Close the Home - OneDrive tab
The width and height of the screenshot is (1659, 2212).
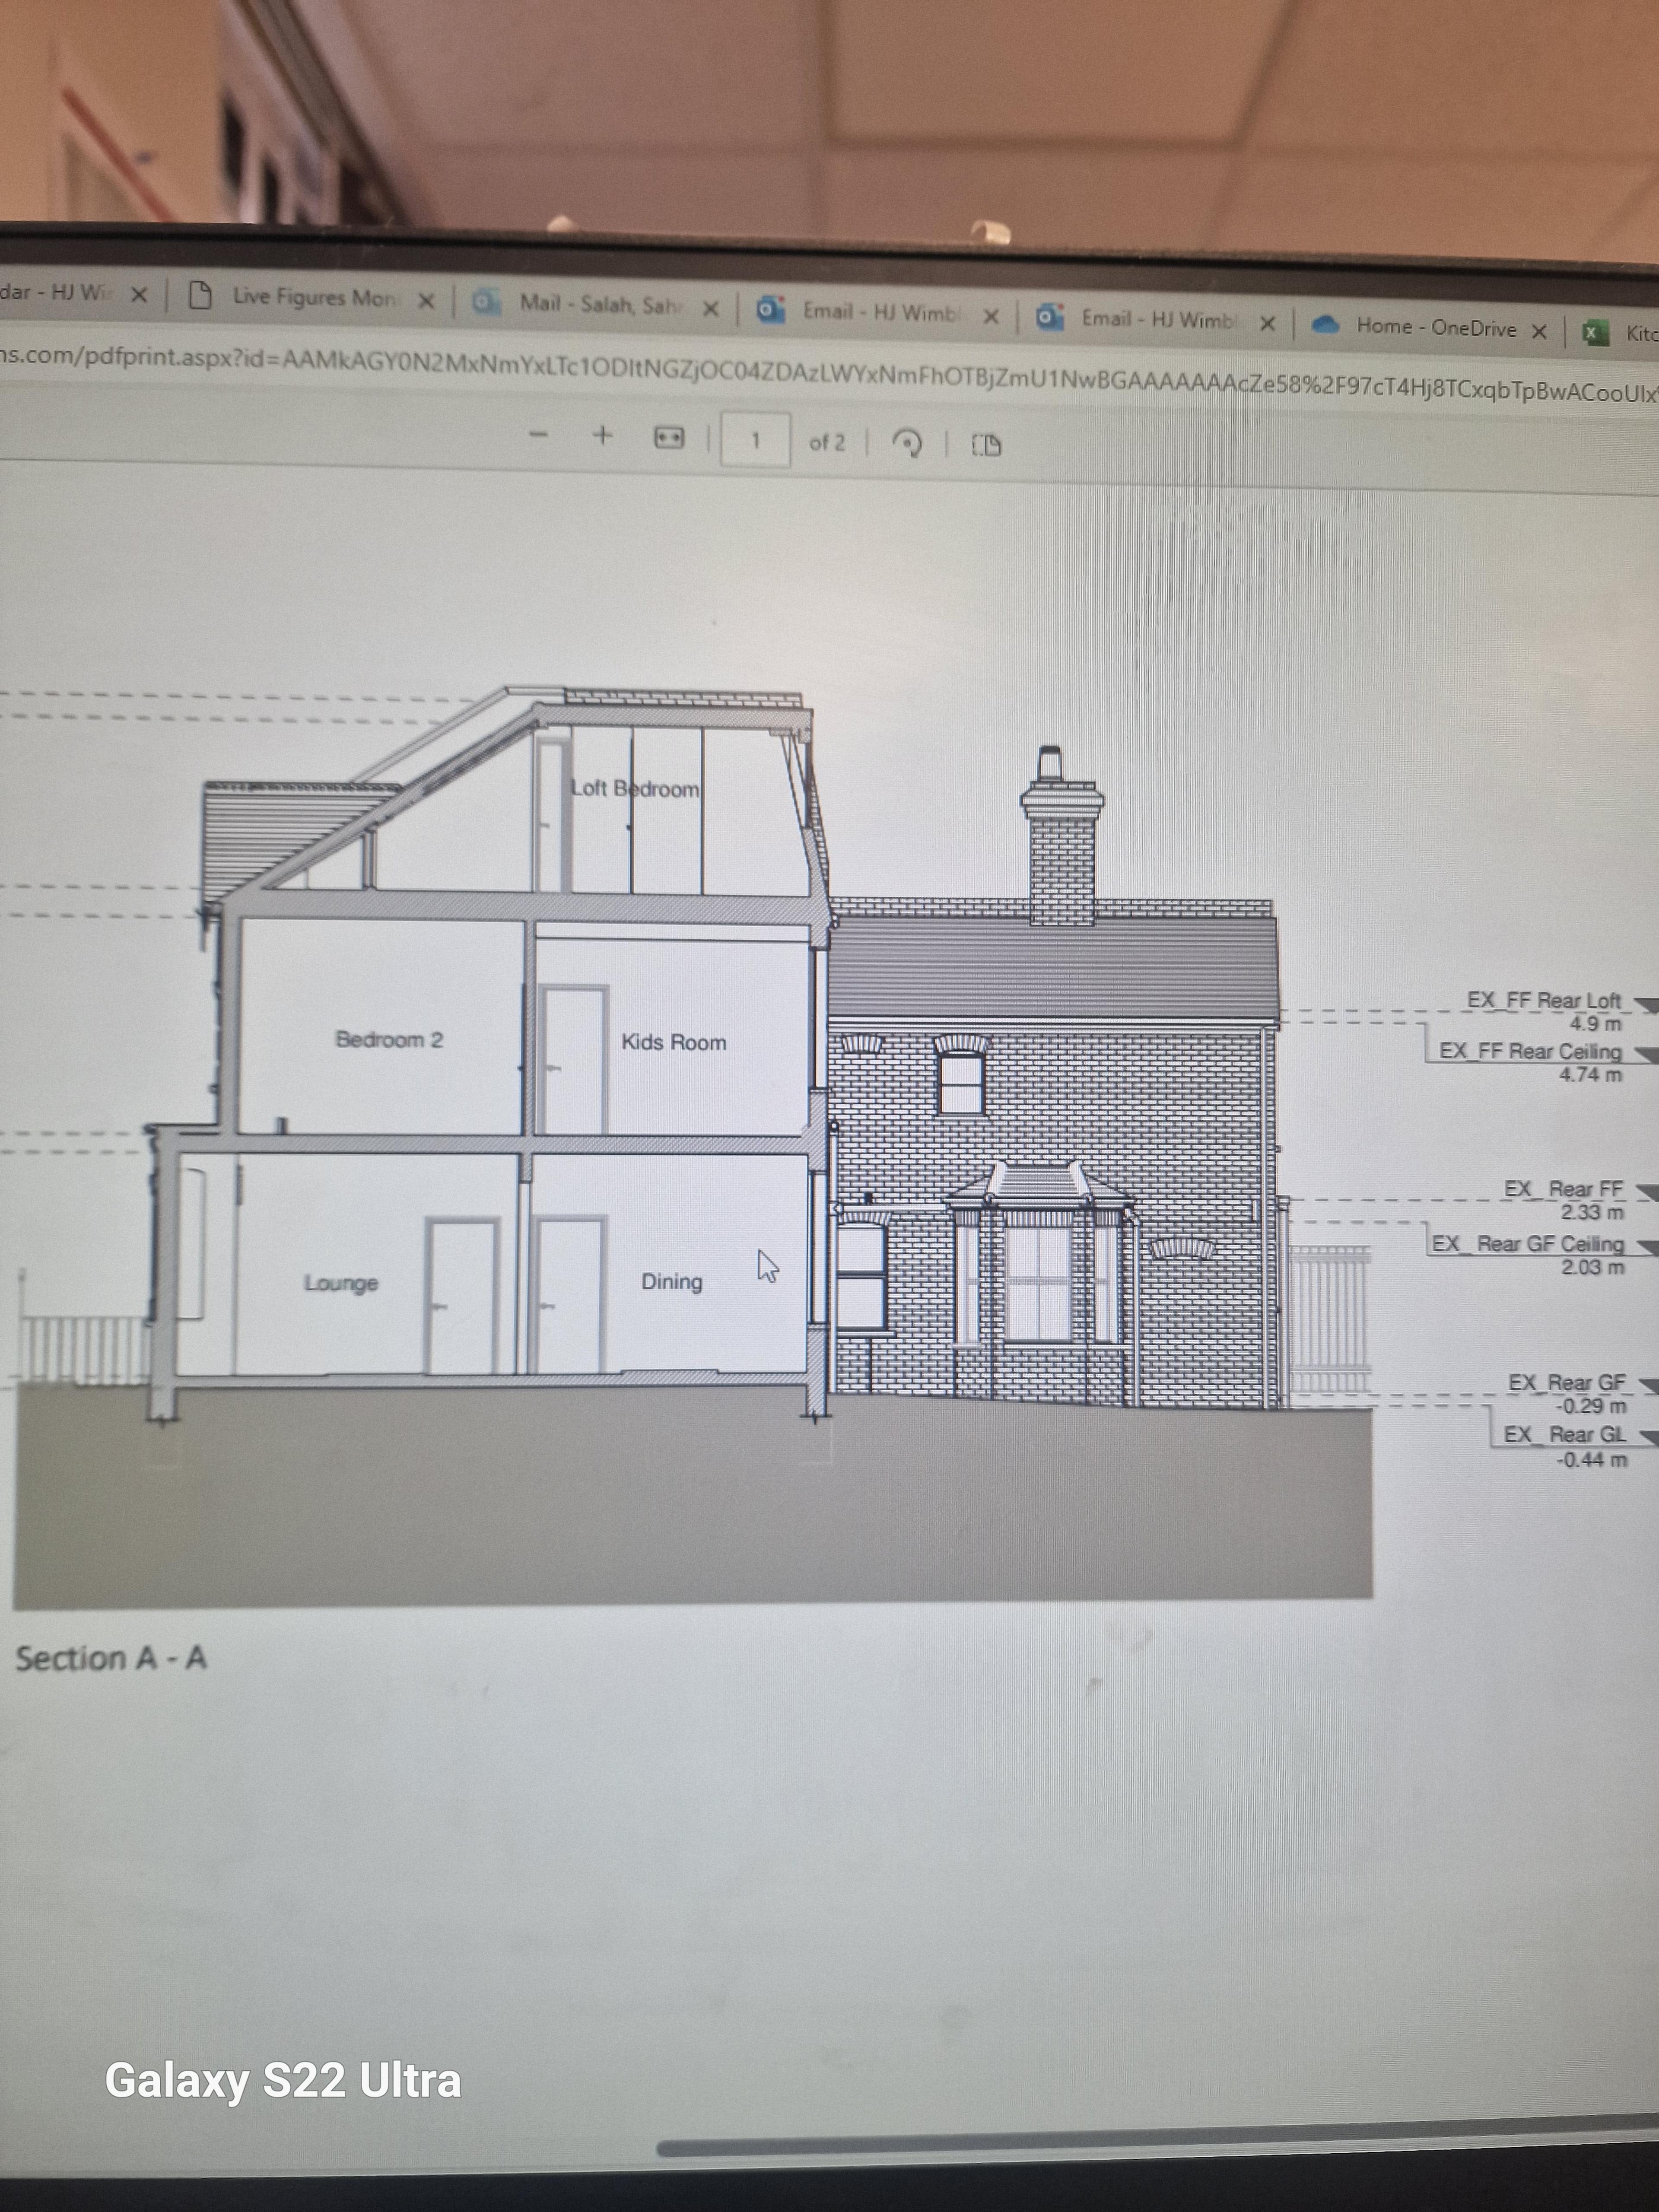(x=1540, y=331)
